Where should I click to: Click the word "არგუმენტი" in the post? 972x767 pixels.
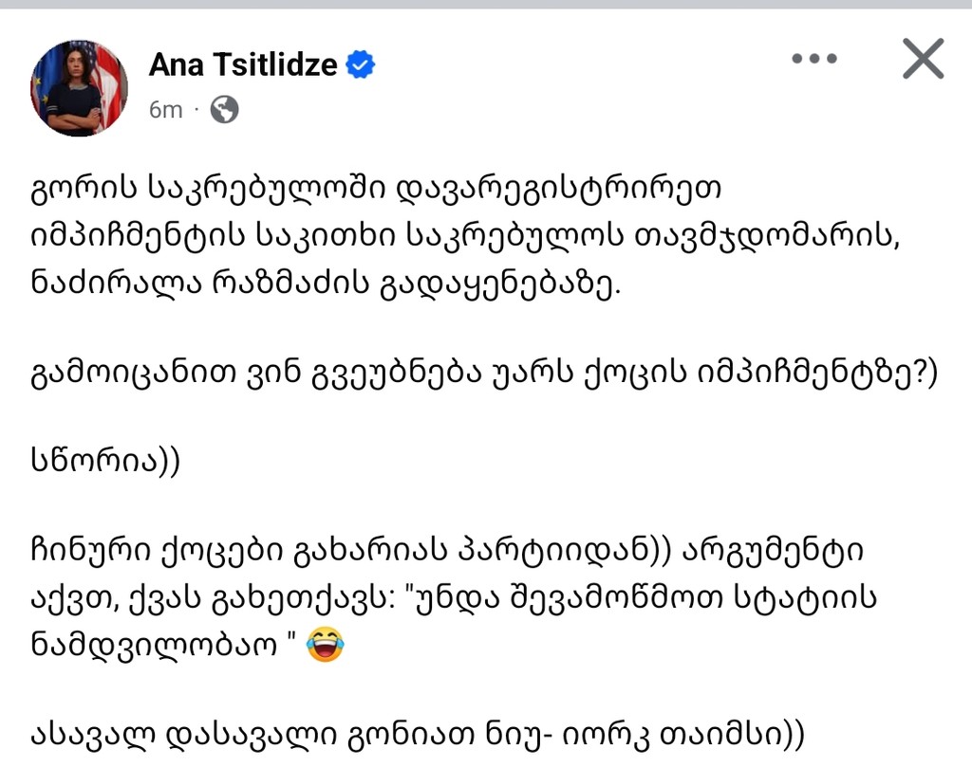773,551
